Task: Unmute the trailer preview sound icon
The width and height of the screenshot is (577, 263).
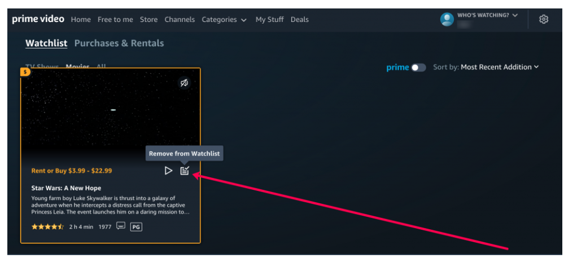Action: 185,83
